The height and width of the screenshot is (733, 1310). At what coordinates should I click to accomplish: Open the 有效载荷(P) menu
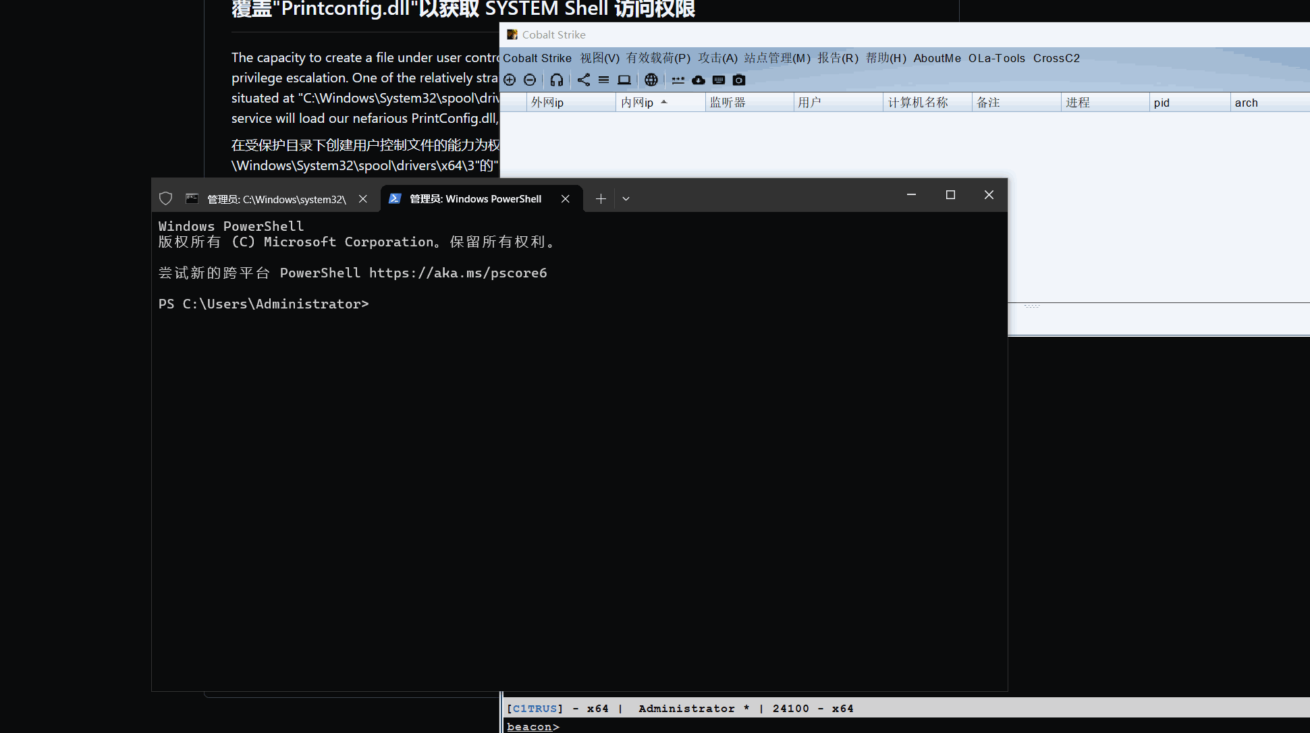658,58
